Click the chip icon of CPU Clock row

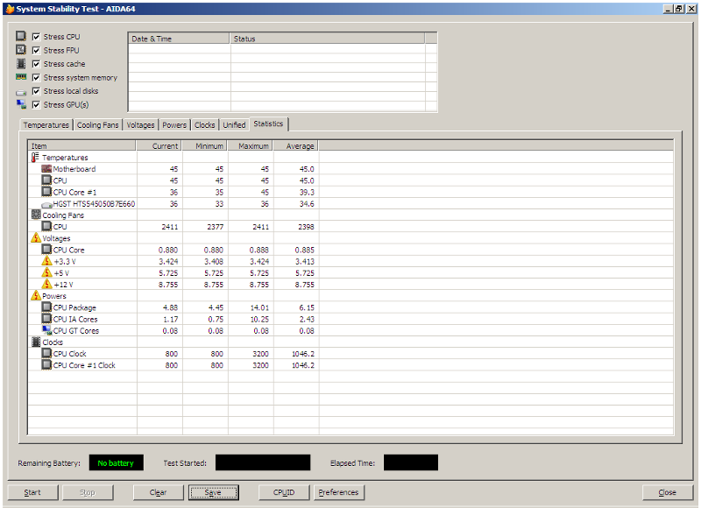[x=46, y=353]
